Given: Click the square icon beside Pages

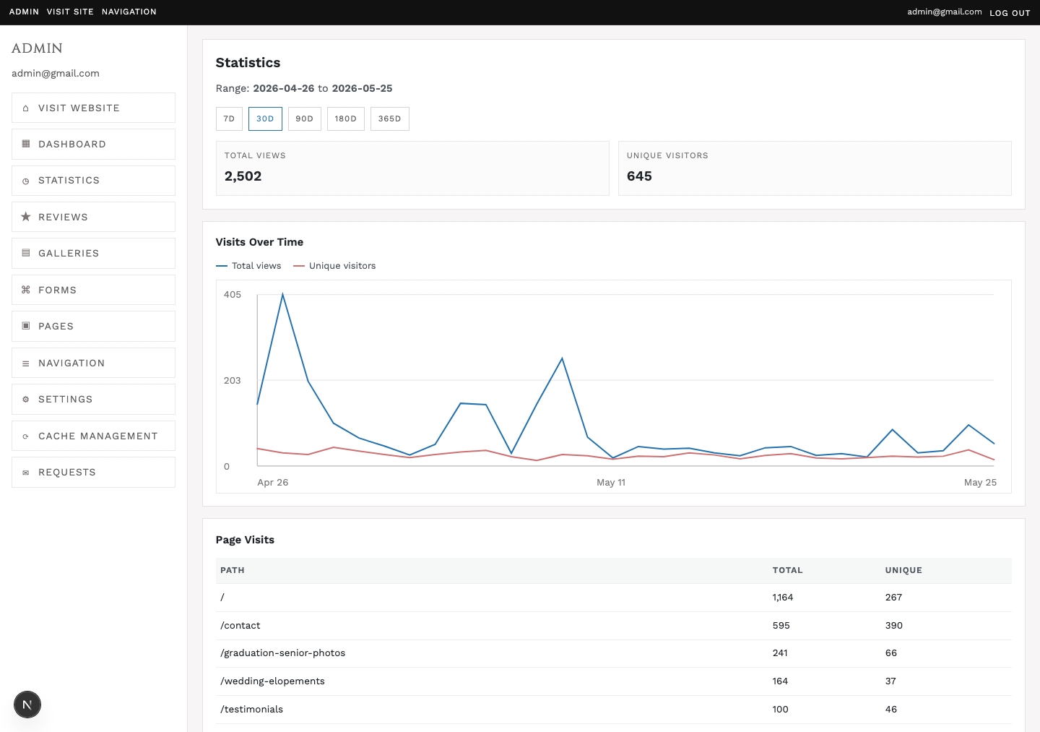Looking at the screenshot, I should tap(26, 326).
